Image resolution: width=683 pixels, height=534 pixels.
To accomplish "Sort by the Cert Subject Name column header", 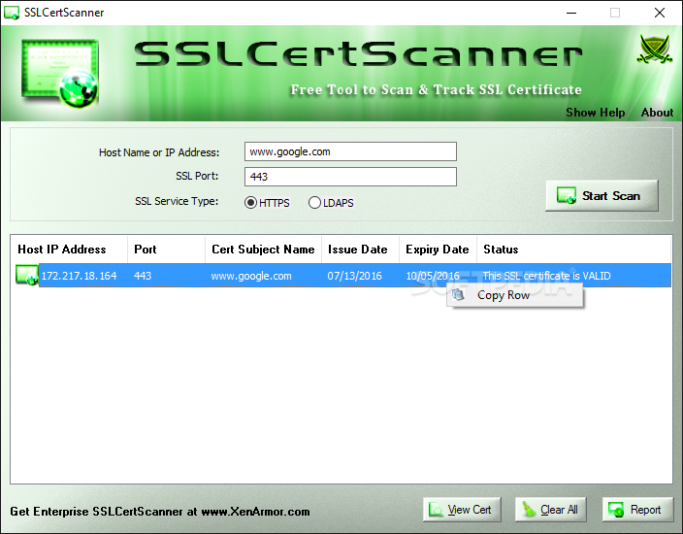I will click(x=263, y=250).
